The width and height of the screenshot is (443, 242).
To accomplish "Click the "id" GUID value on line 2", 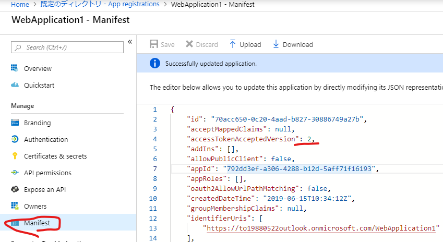I will tap(287, 119).
